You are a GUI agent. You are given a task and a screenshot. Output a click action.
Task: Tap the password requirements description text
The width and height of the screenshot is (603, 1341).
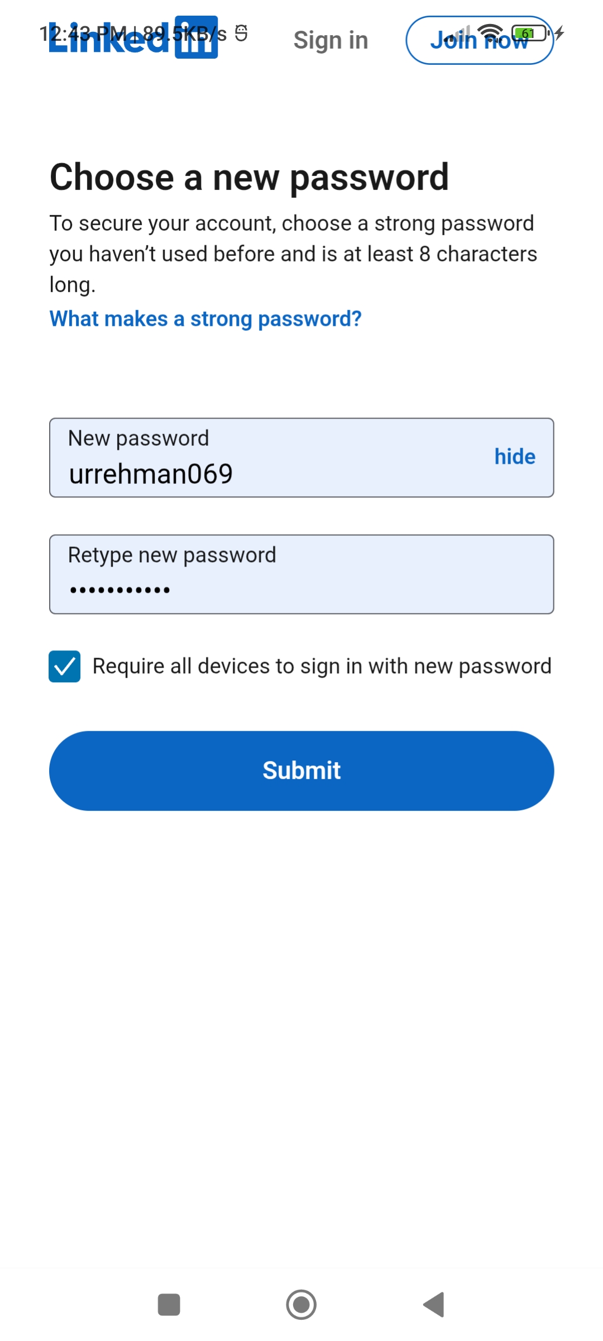point(293,254)
